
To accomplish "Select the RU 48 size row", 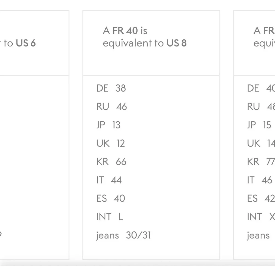I will tap(261, 107).
